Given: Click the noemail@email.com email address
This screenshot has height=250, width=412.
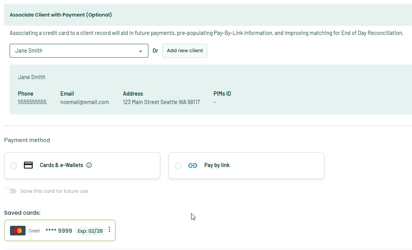Looking at the screenshot, I should [85, 102].
